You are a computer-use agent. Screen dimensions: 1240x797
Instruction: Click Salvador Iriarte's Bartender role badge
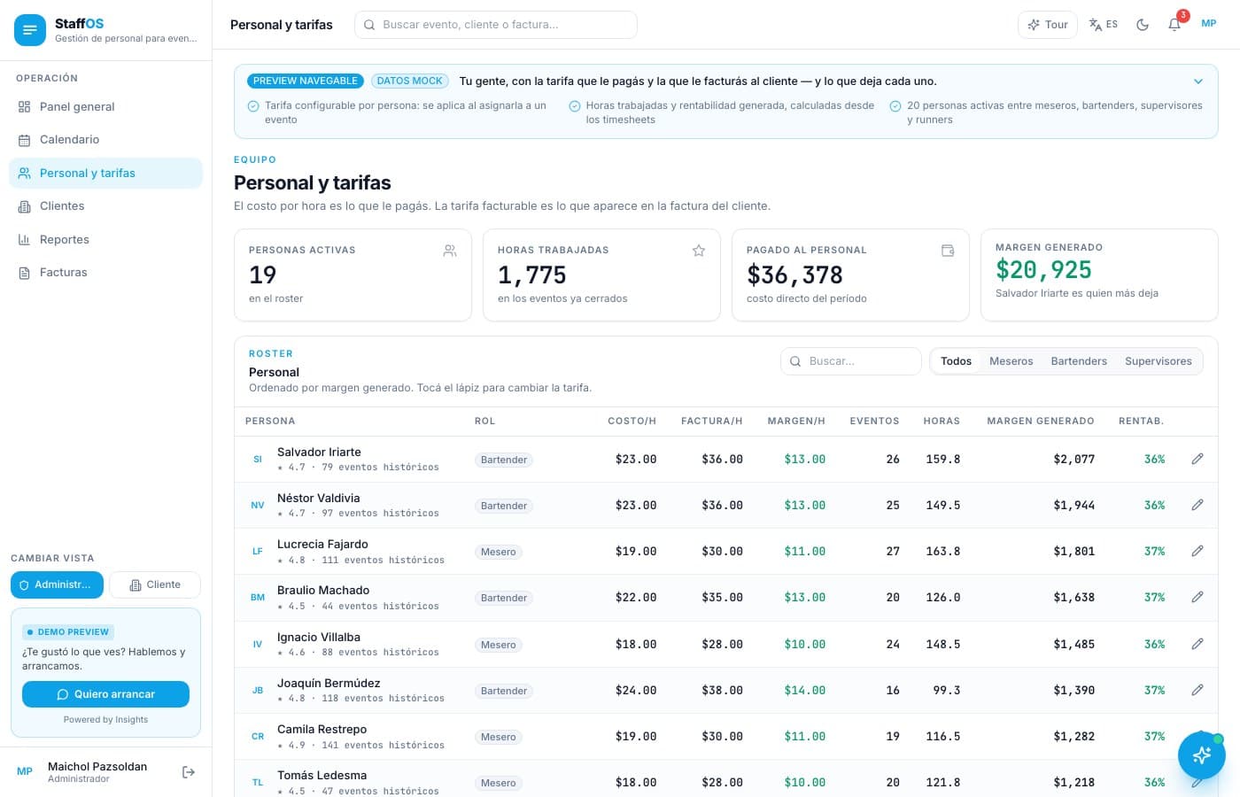pyautogui.click(x=504, y=460)
